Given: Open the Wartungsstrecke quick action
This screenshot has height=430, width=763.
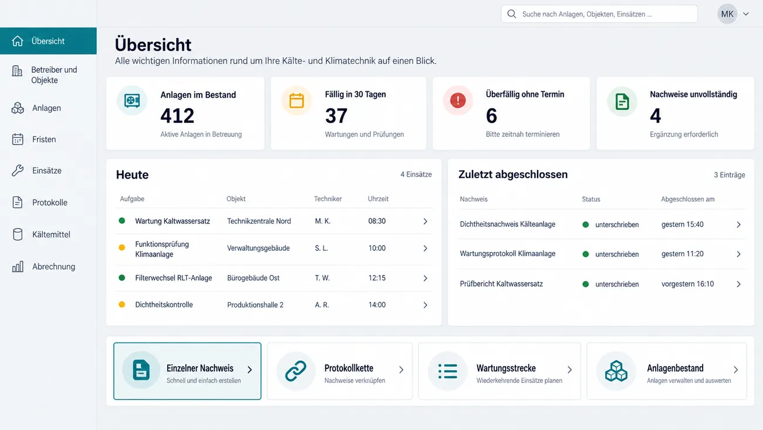Looking at the screenshot, I should coord(499,371).
